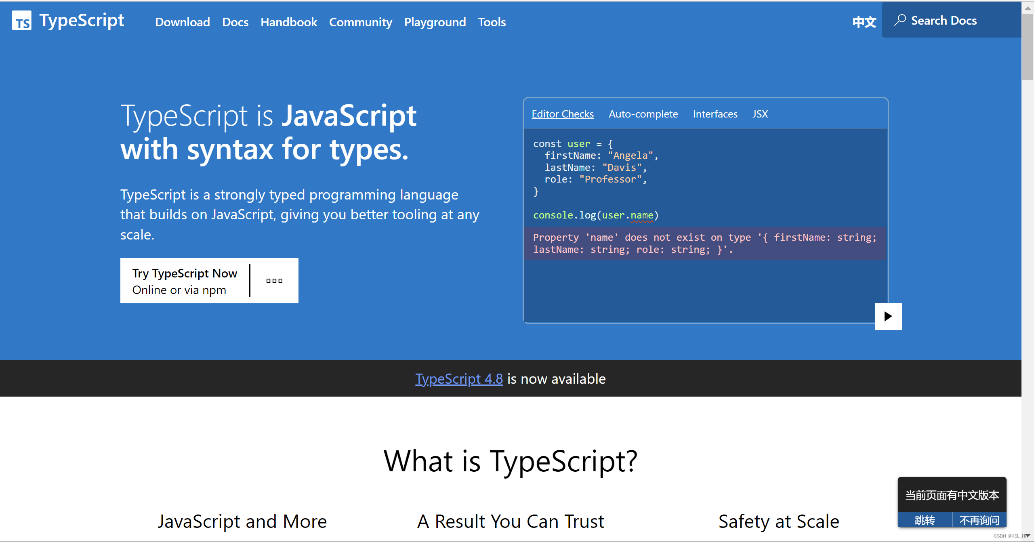Select the Auto-complete tab
This screenshot has height=542, width=1034.
click(x=643, y=114)
